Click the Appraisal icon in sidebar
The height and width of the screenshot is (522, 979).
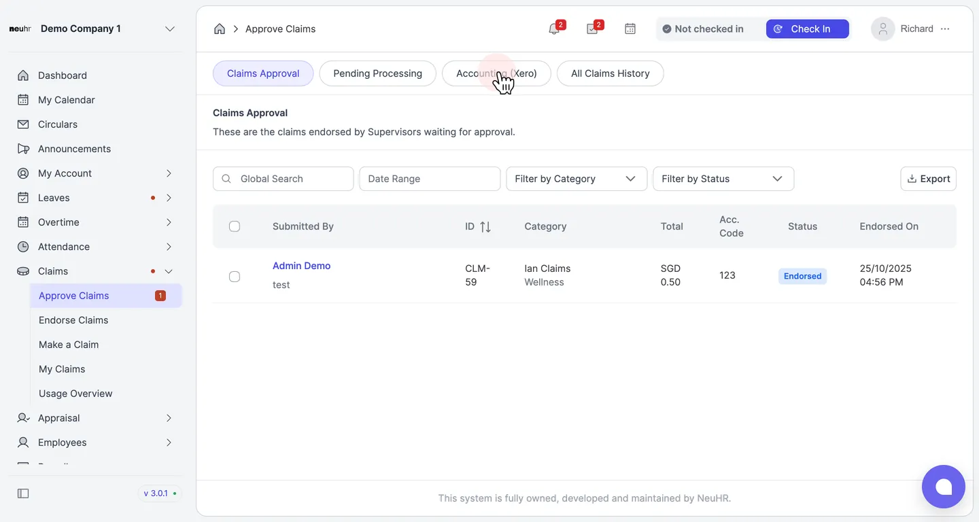(x=23, y=418)
